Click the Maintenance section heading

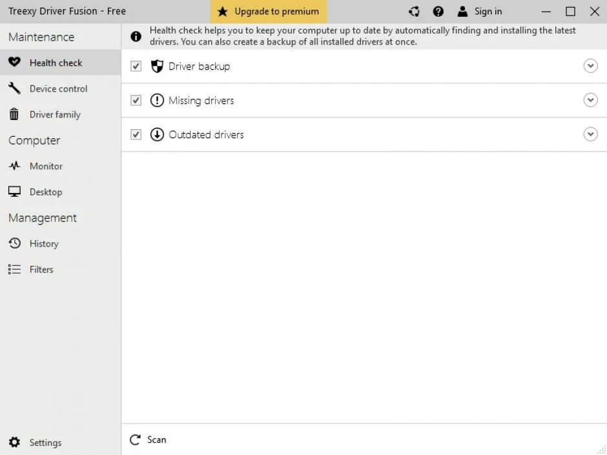[x=41, y=37]
